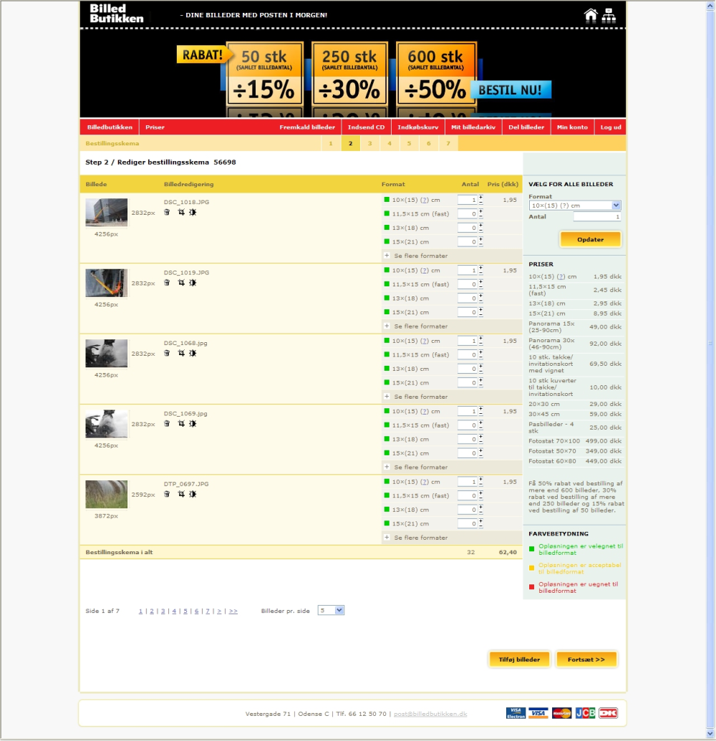Expand 'Se flere formater' for DSC_1018.JPG
This screenshot has width=716, height=741.
[416, 256]
